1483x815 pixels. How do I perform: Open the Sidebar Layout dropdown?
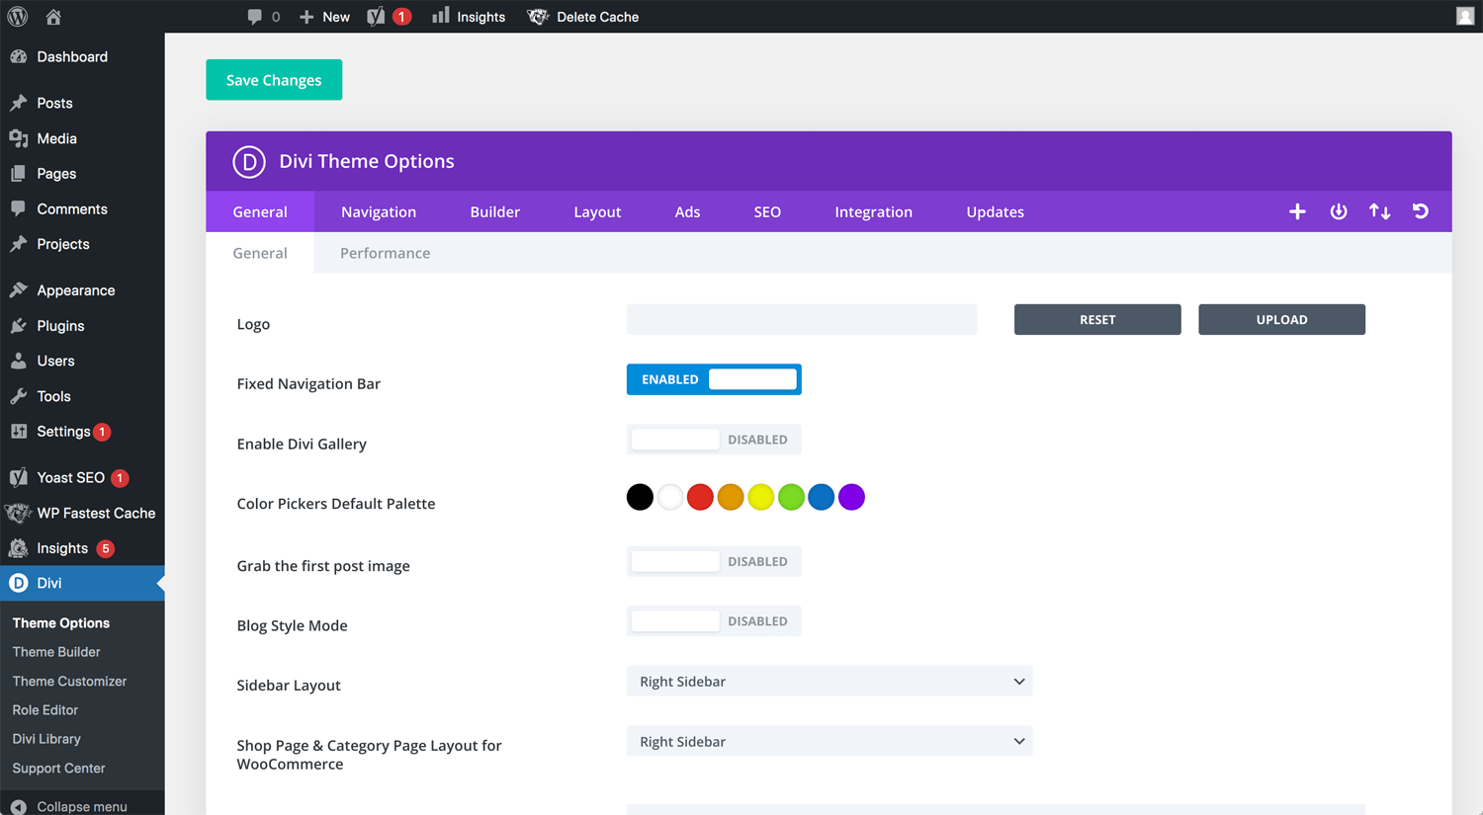(829, 682)
